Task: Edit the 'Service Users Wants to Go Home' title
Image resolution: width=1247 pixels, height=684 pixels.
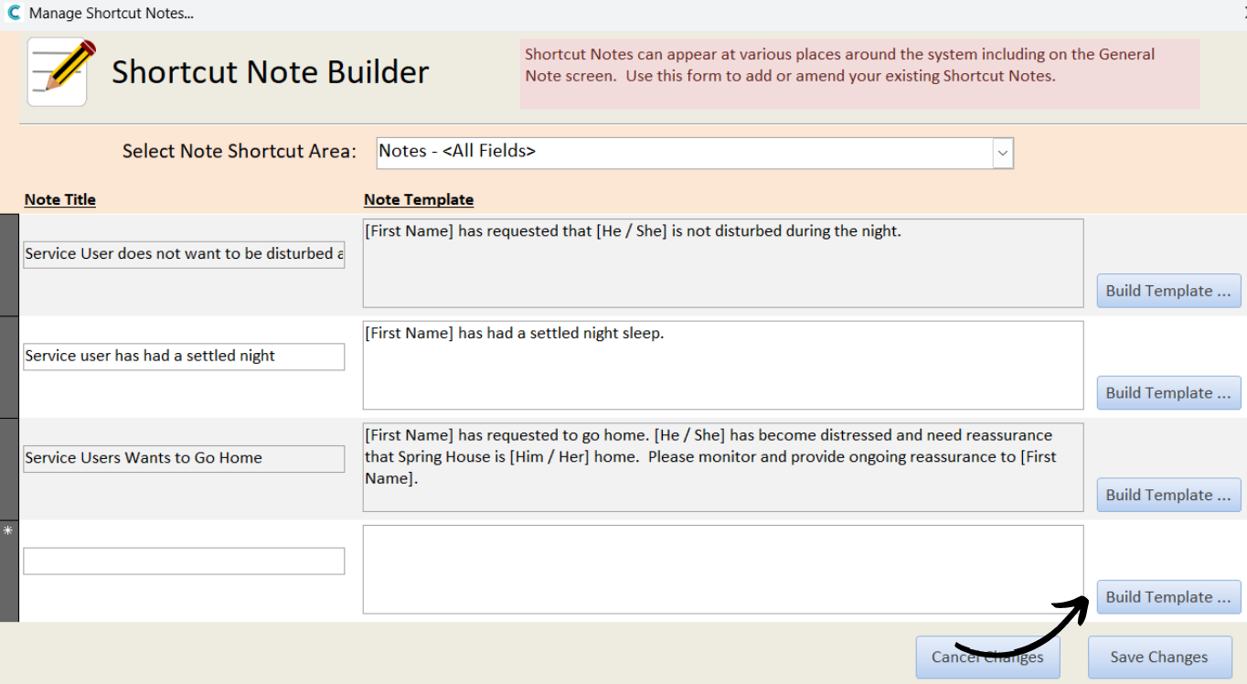Action: click(x=184, y=459)
